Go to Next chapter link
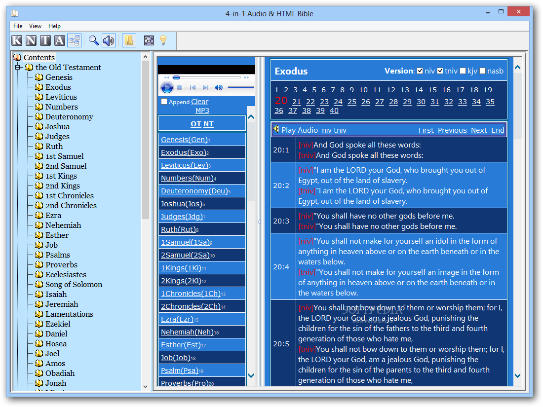The height and width of the screenshot is (407, 543). [x=479, y=130]
